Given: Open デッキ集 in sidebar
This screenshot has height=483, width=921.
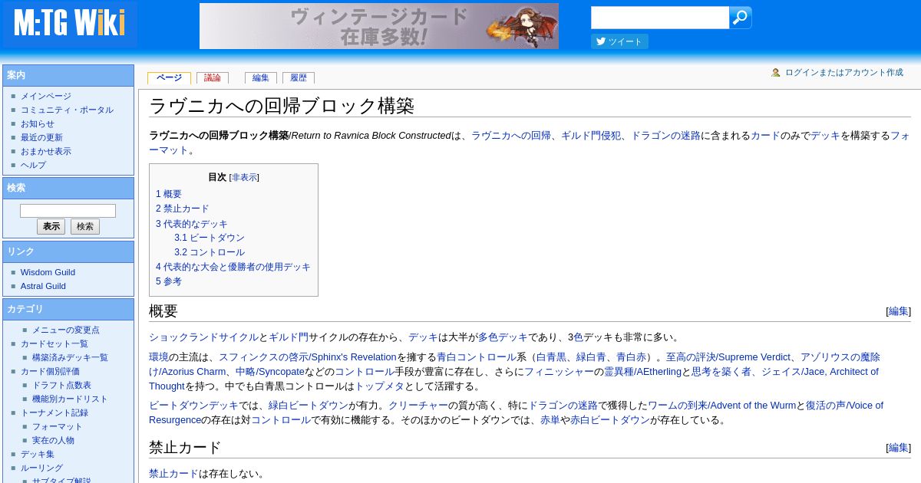Looking at the screenshot, I should tap(38, 455).
